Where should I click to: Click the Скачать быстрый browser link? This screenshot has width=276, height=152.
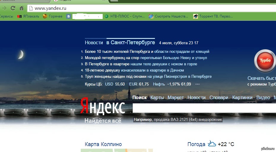coord(262,78)
